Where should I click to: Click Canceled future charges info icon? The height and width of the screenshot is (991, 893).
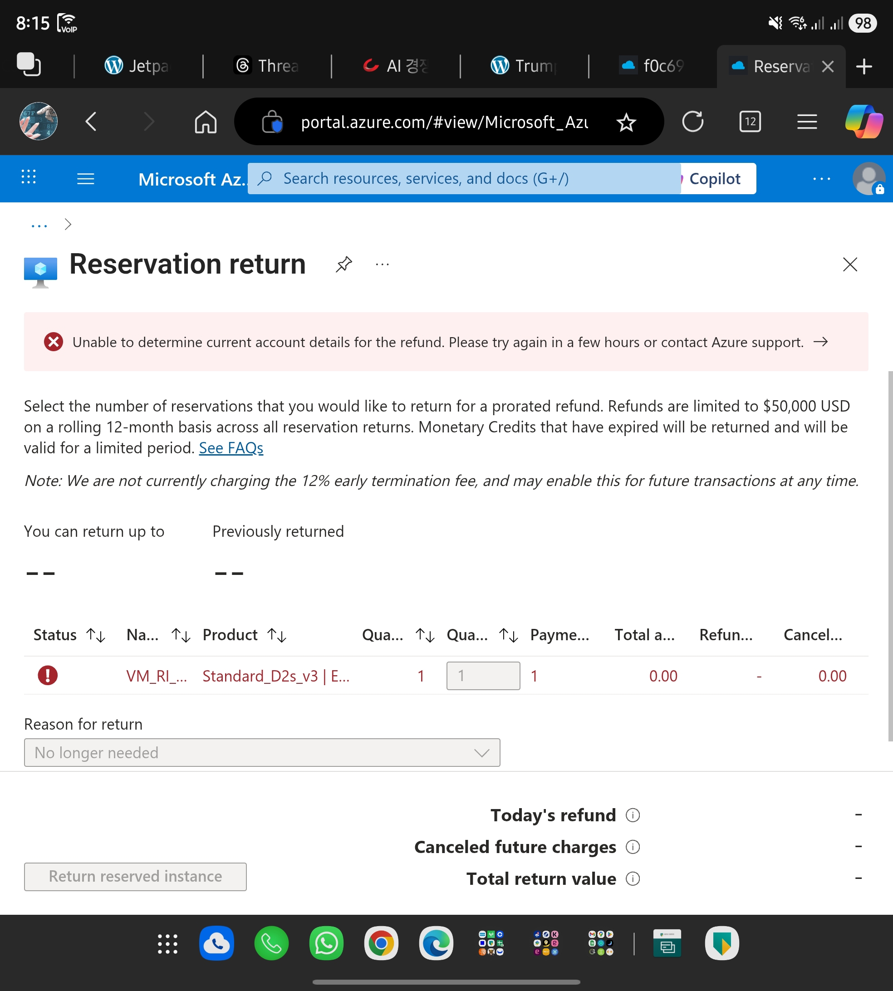point(633,847)
